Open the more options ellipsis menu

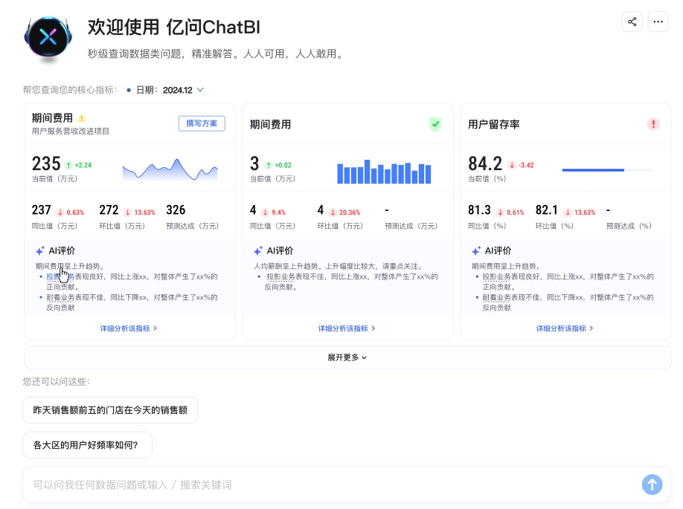tap(658, 22)
